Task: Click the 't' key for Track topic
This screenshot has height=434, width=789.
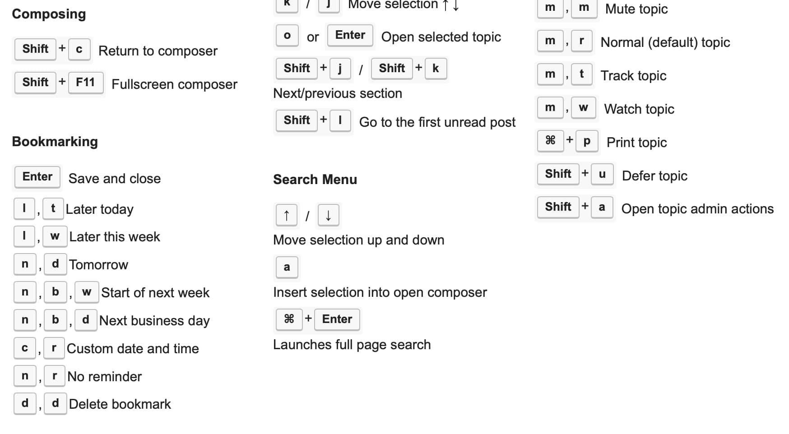Action: pyautogui.click(x=582, y=74)
